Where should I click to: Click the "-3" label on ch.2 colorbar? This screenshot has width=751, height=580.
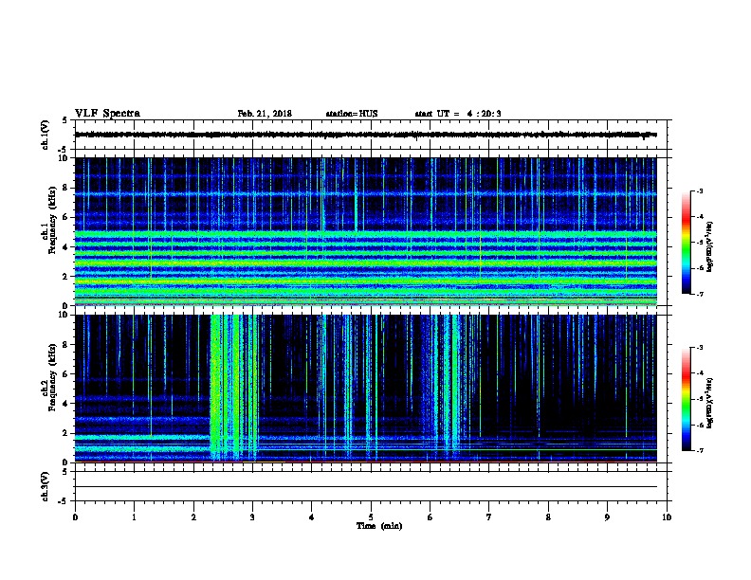click(699, 348)
